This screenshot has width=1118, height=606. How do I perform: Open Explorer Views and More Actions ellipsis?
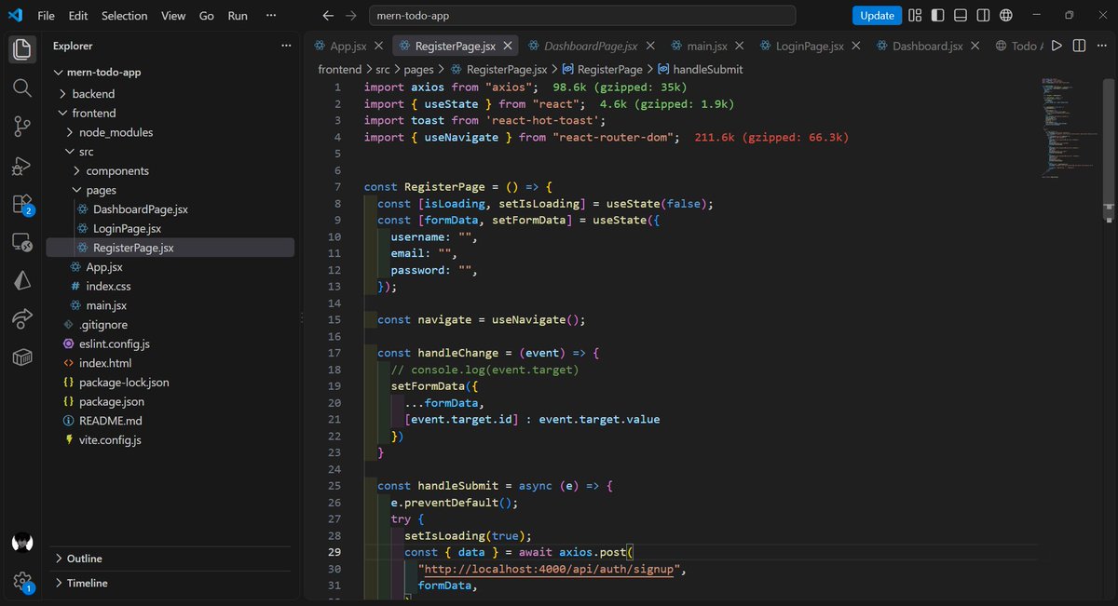coord(286,46)
